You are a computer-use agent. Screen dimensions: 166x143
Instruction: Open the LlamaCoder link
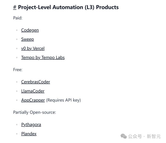coord(33,91)
